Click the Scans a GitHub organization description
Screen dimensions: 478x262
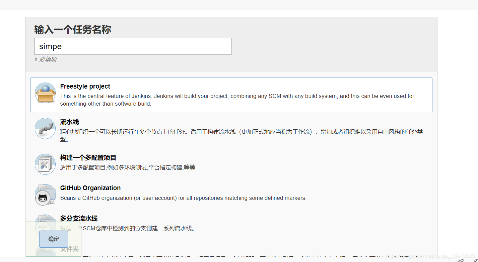pyautogui.click(x=183, y=198)
